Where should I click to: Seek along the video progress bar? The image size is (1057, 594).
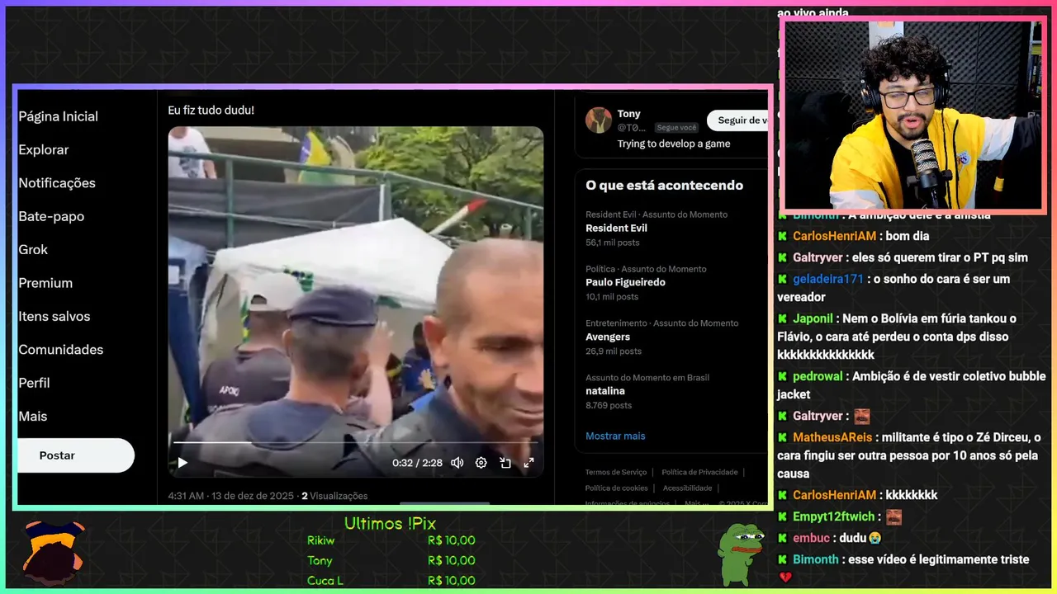pyautogui.click(x=356, y=443)
